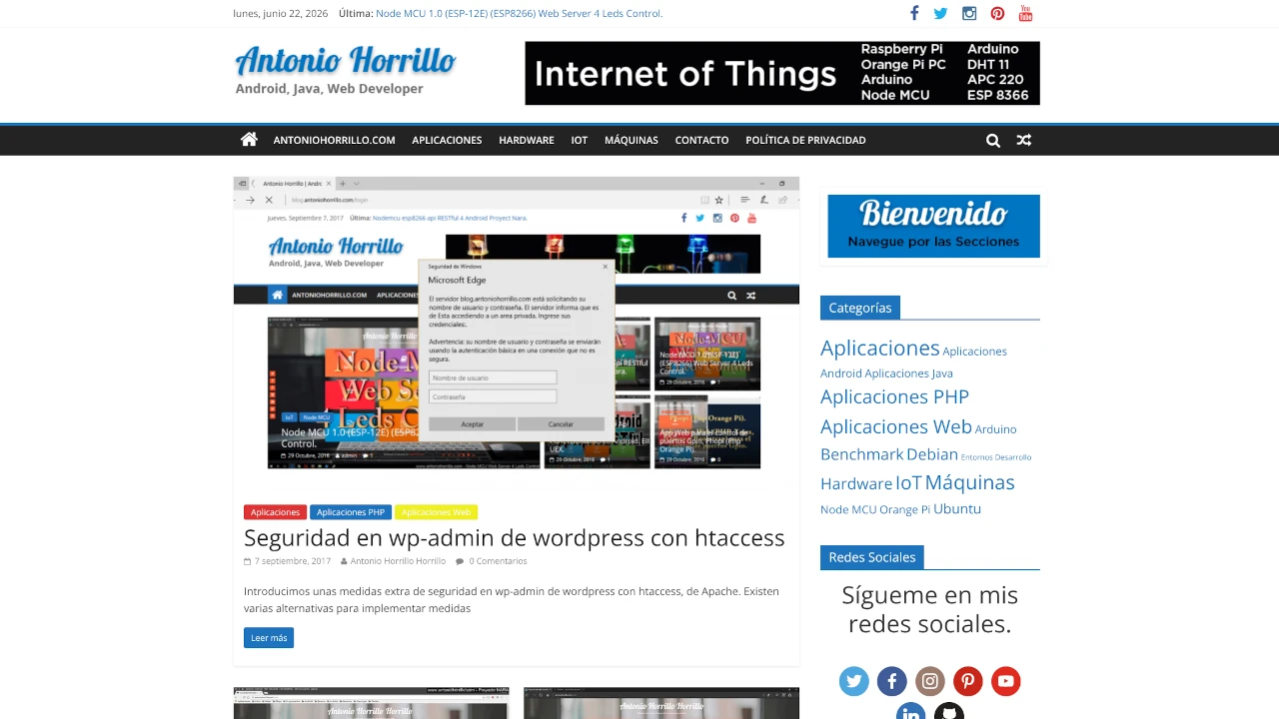Select the Máquinas tag in Categorías cloud
Viewport: 1279px width, 719px height.
click(x=969, y=482)
